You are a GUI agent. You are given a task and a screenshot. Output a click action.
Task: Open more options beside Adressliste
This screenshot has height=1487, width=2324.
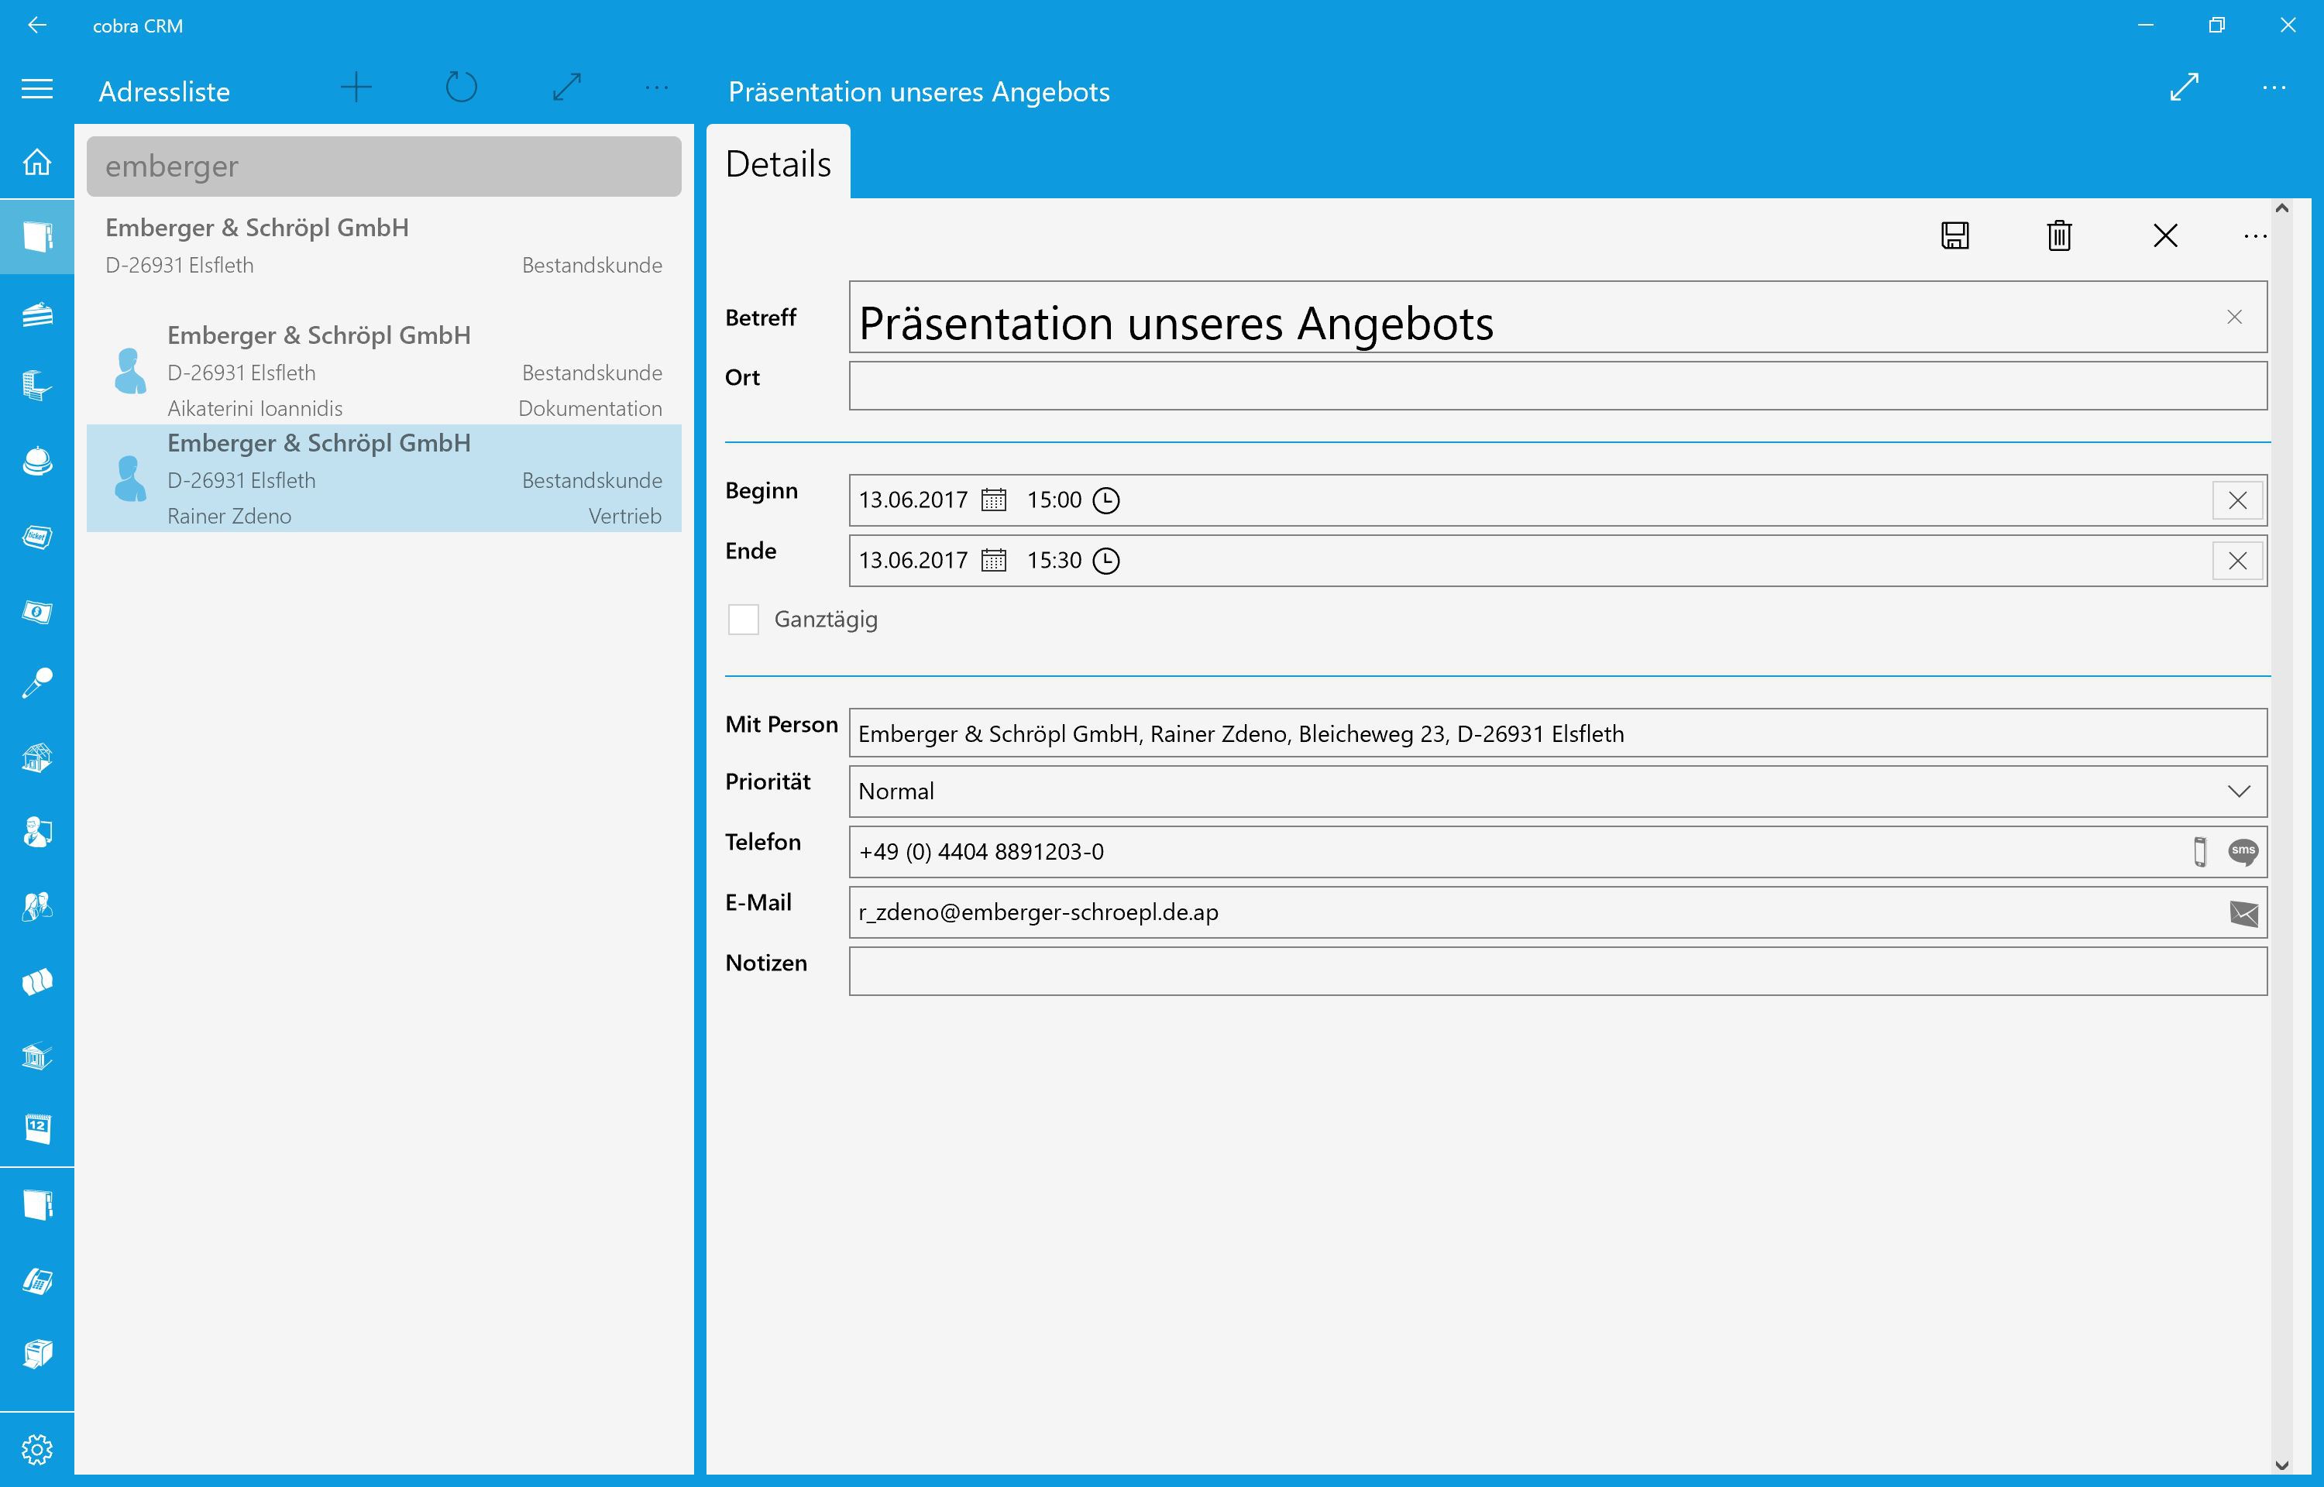click(x=655, y=89)
